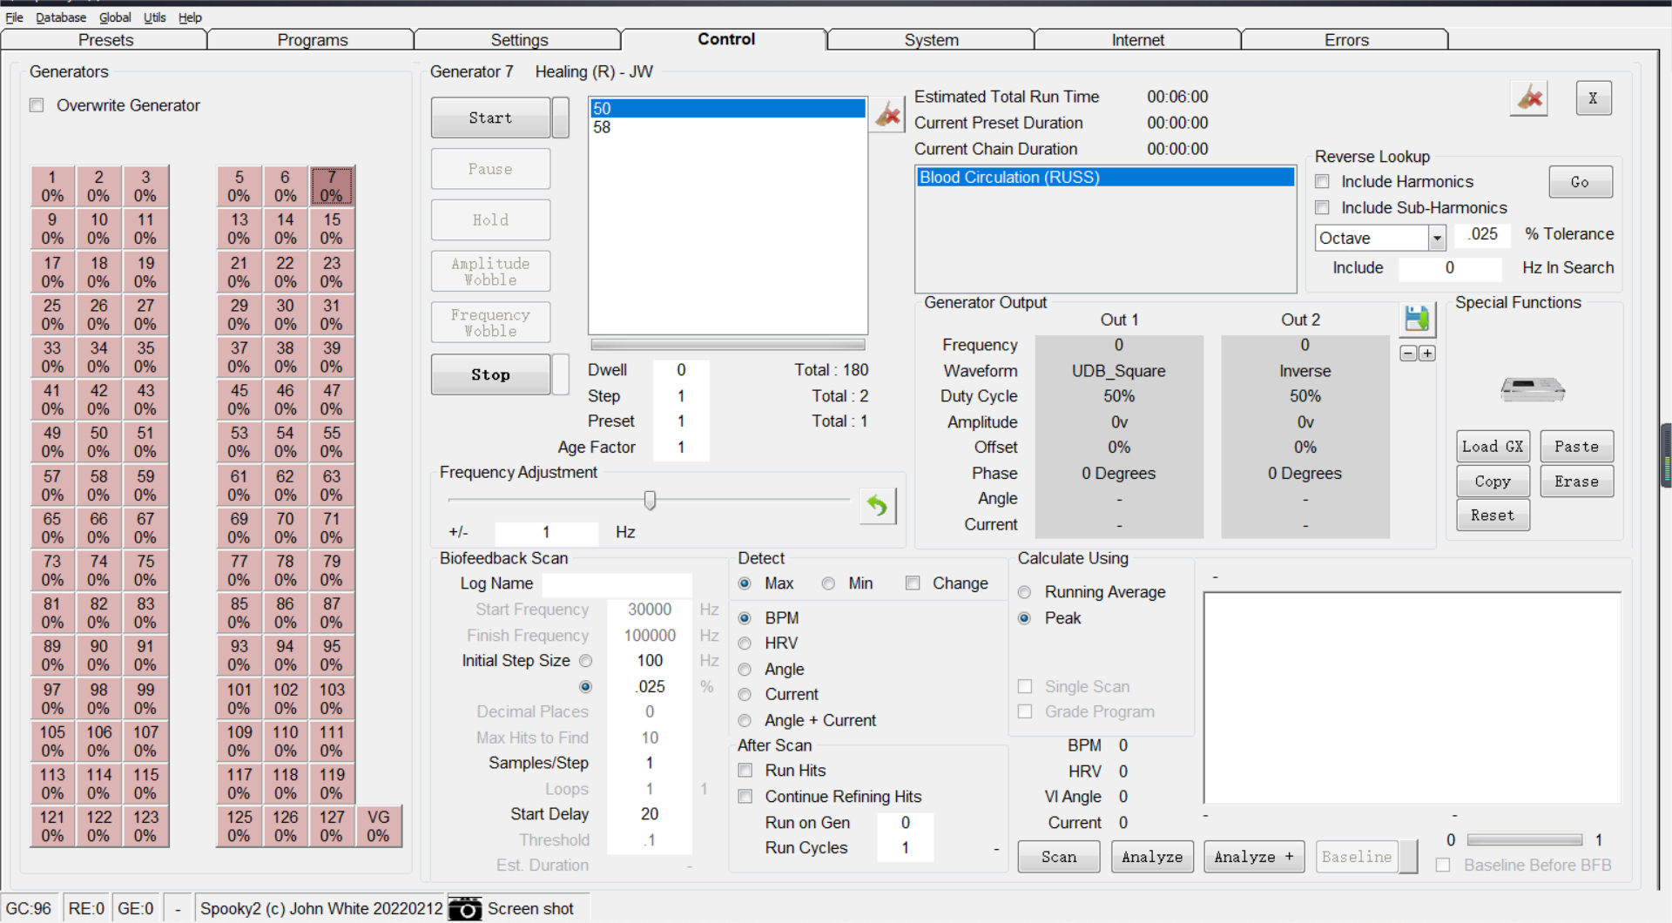
Task: Click the camera Screen shot icon in status bar
Action: (465, 909)
